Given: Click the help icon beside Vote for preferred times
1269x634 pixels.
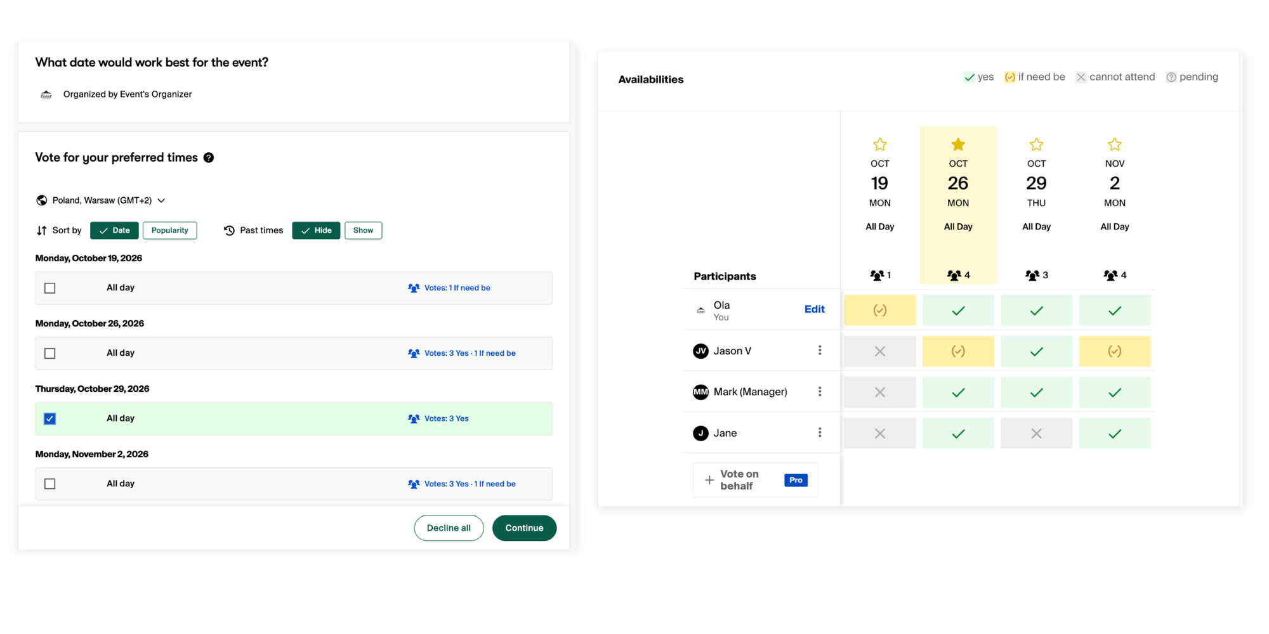Looking at the screenshot, I should click(209, 158).
